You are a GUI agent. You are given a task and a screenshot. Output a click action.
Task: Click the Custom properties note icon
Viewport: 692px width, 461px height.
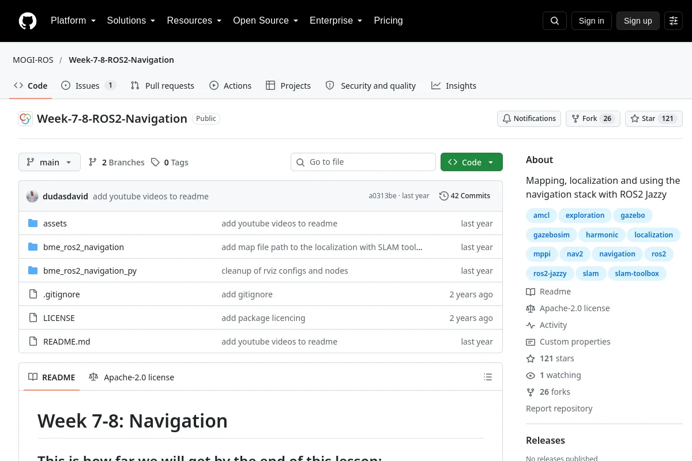(531, 342)
